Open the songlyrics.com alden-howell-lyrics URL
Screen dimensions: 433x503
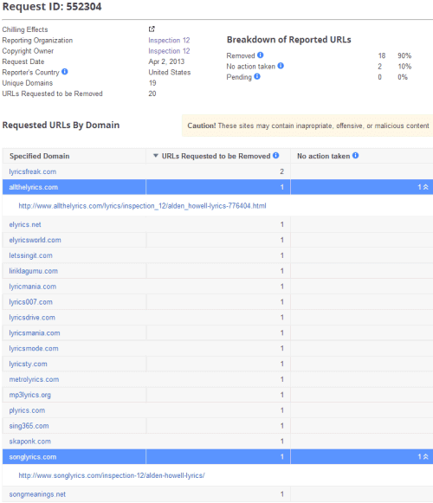(112, 475)
